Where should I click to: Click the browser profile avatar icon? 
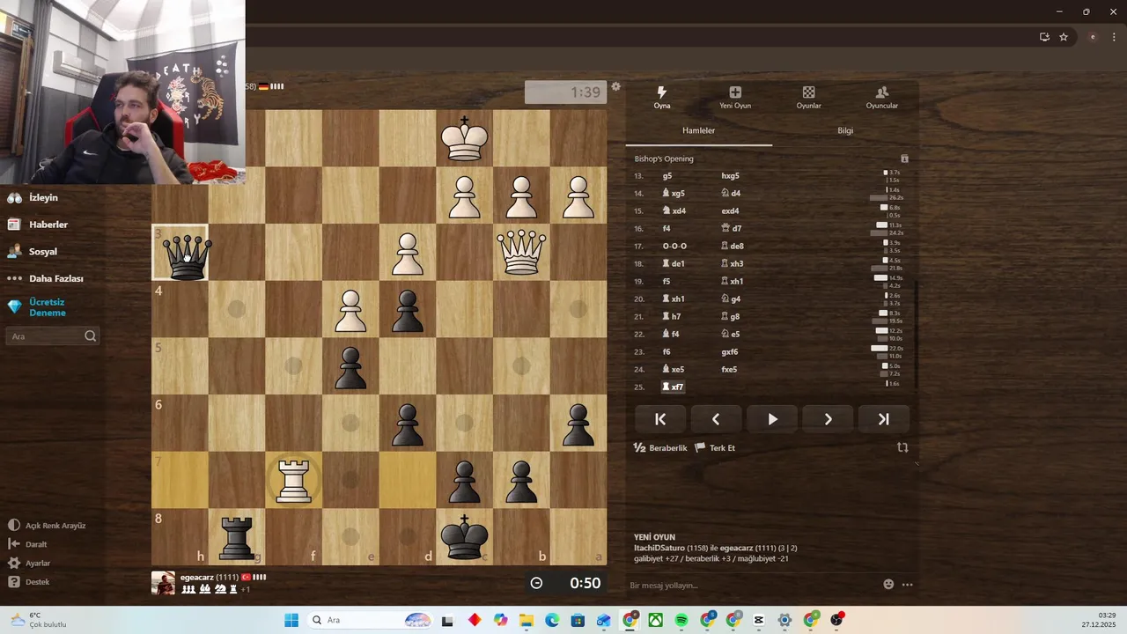tap(1093, 37)
